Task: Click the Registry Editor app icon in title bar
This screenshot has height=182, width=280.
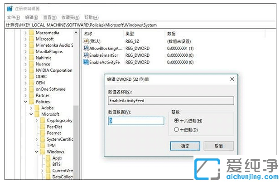Action: click(x=10, y=9)
